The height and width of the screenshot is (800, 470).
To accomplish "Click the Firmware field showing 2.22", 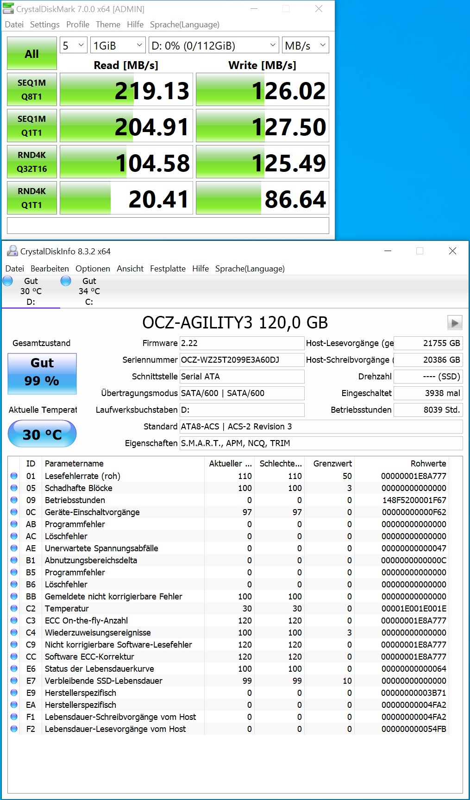I will point(242,343).
